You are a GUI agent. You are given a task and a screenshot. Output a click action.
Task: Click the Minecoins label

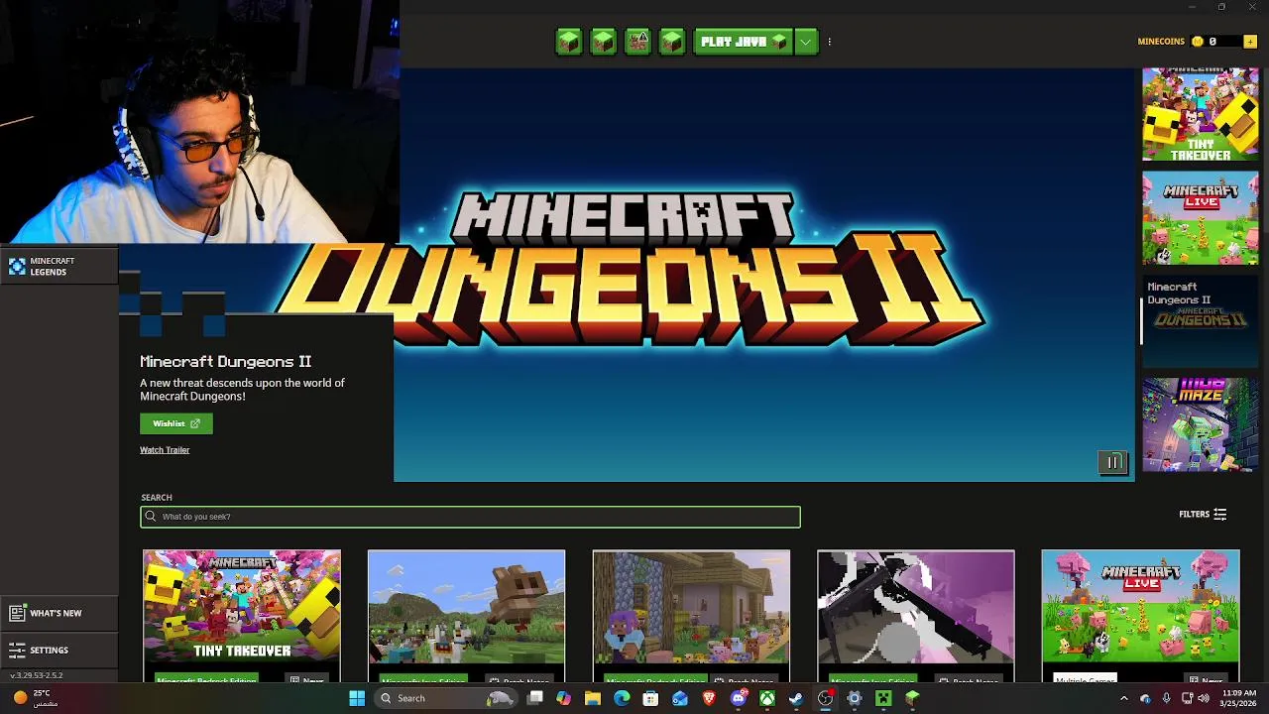click(x=1161, y=42)
